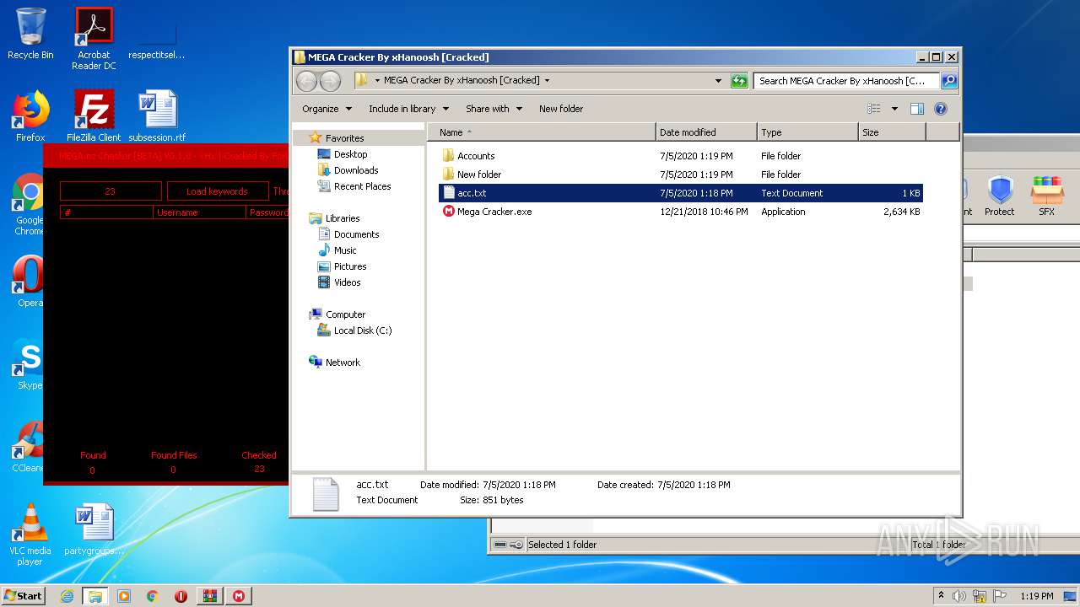Click the Start button

click(24, 596)
